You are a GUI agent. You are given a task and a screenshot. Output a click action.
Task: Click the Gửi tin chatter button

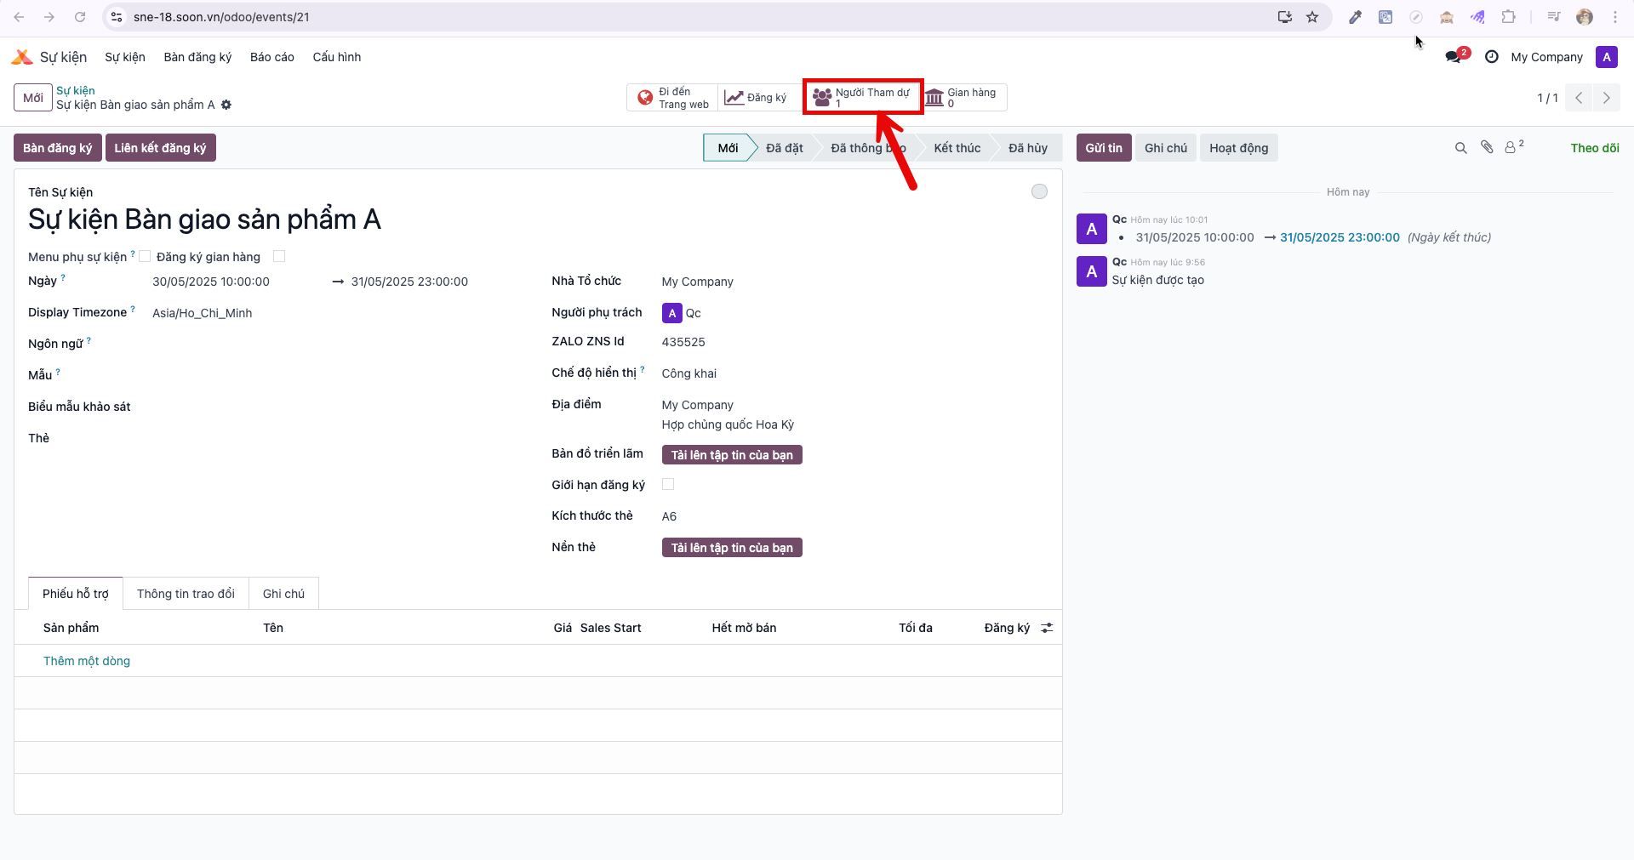1104,148
